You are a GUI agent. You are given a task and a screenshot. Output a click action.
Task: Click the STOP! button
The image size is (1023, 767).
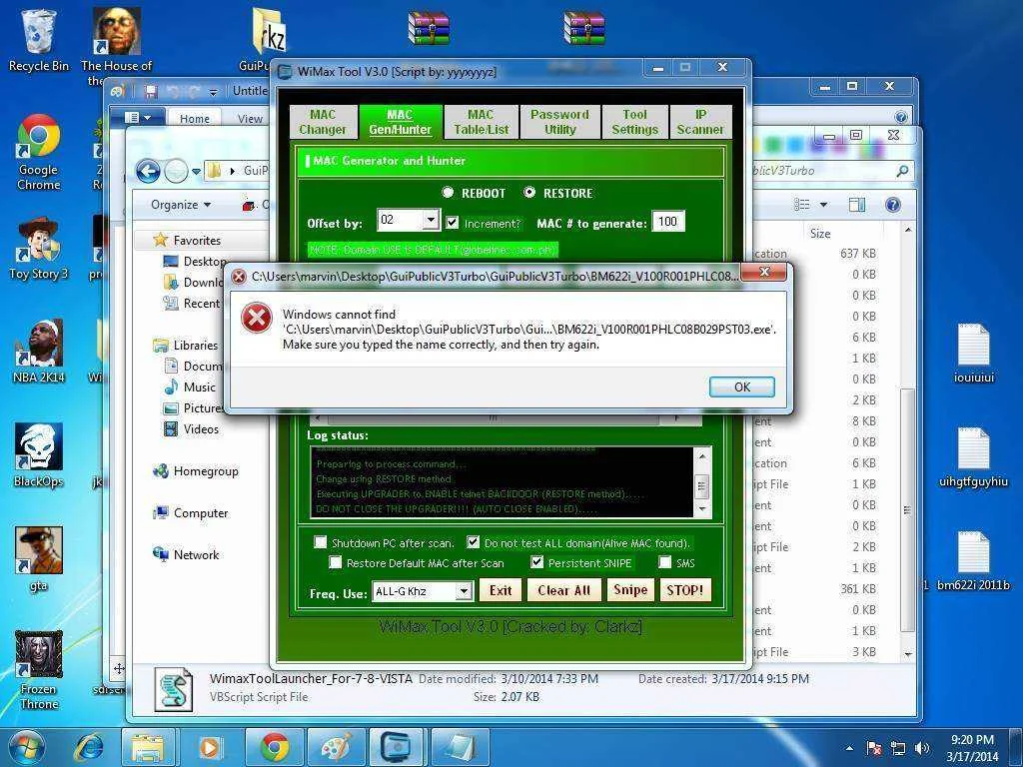685,590
